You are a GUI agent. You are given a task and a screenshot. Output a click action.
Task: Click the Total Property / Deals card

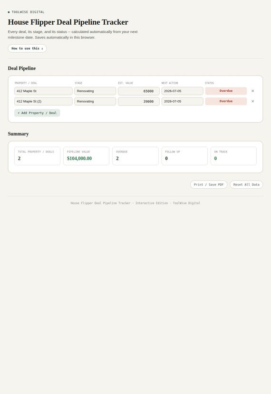point(37,156)
